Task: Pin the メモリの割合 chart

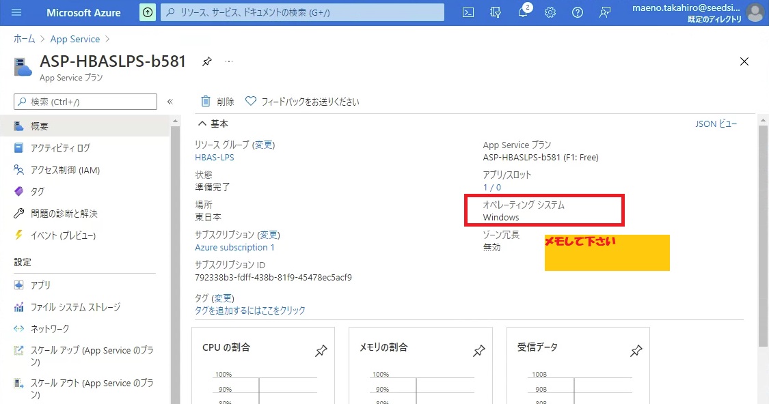Action: pyautogui.click(x=478, y=351)
